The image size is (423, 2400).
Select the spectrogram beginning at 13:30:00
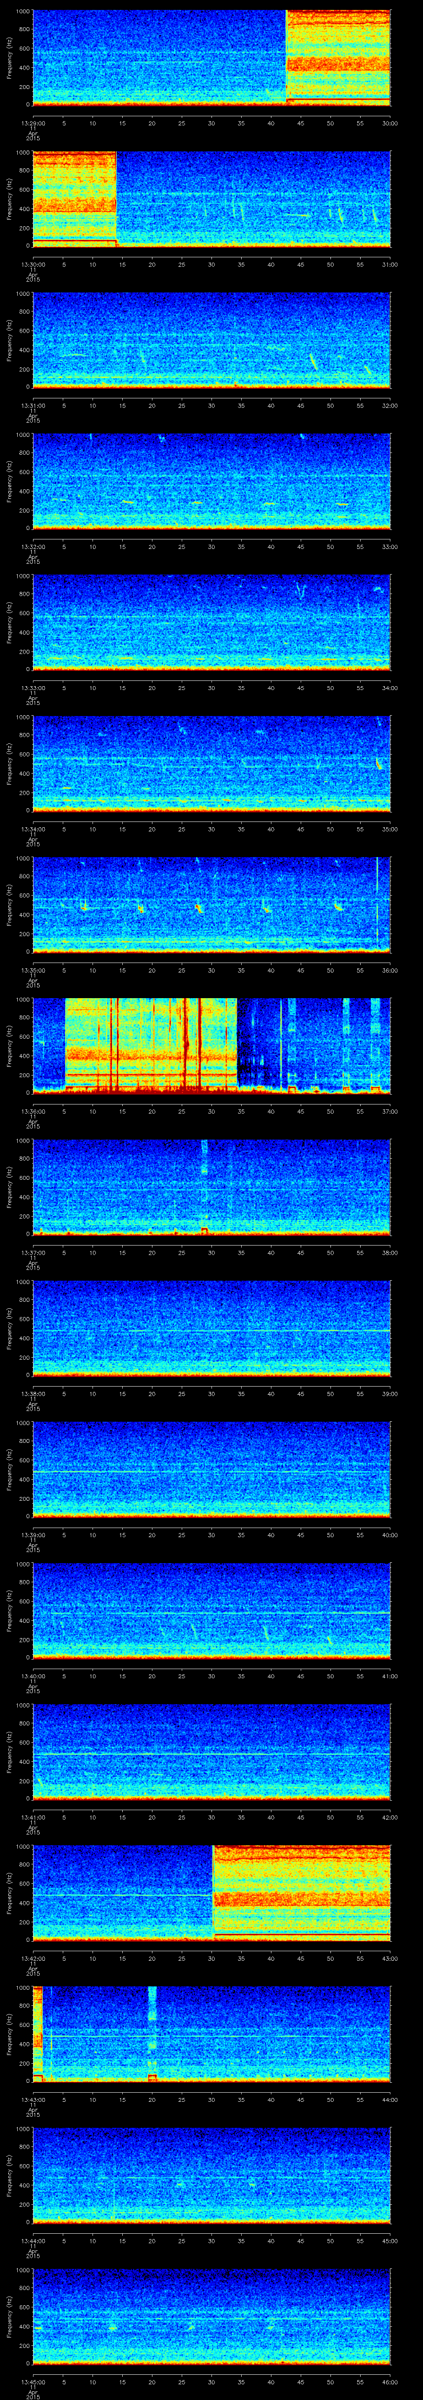click(211, 199)
